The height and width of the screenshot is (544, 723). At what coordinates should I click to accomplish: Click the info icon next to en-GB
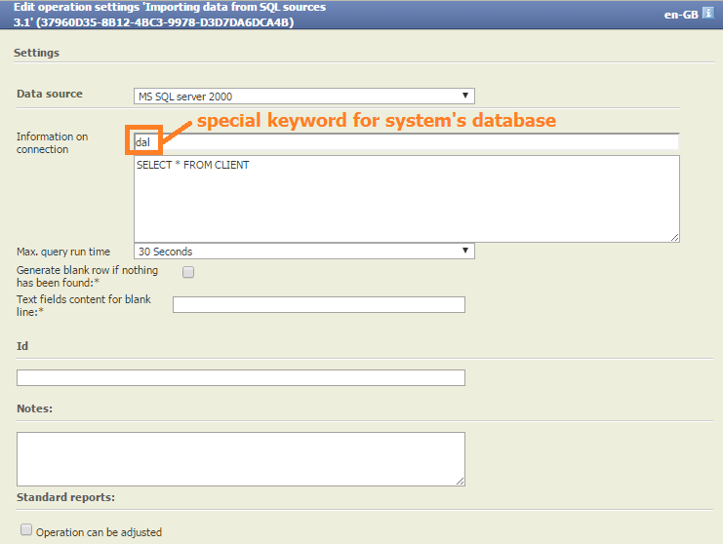point(707,13)
